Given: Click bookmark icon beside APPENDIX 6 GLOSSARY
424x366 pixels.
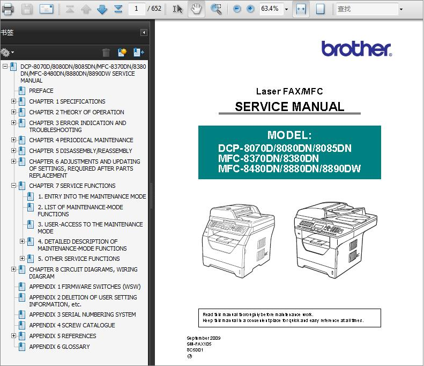Looking at the screenshot, I should click(x=22, y=347).
